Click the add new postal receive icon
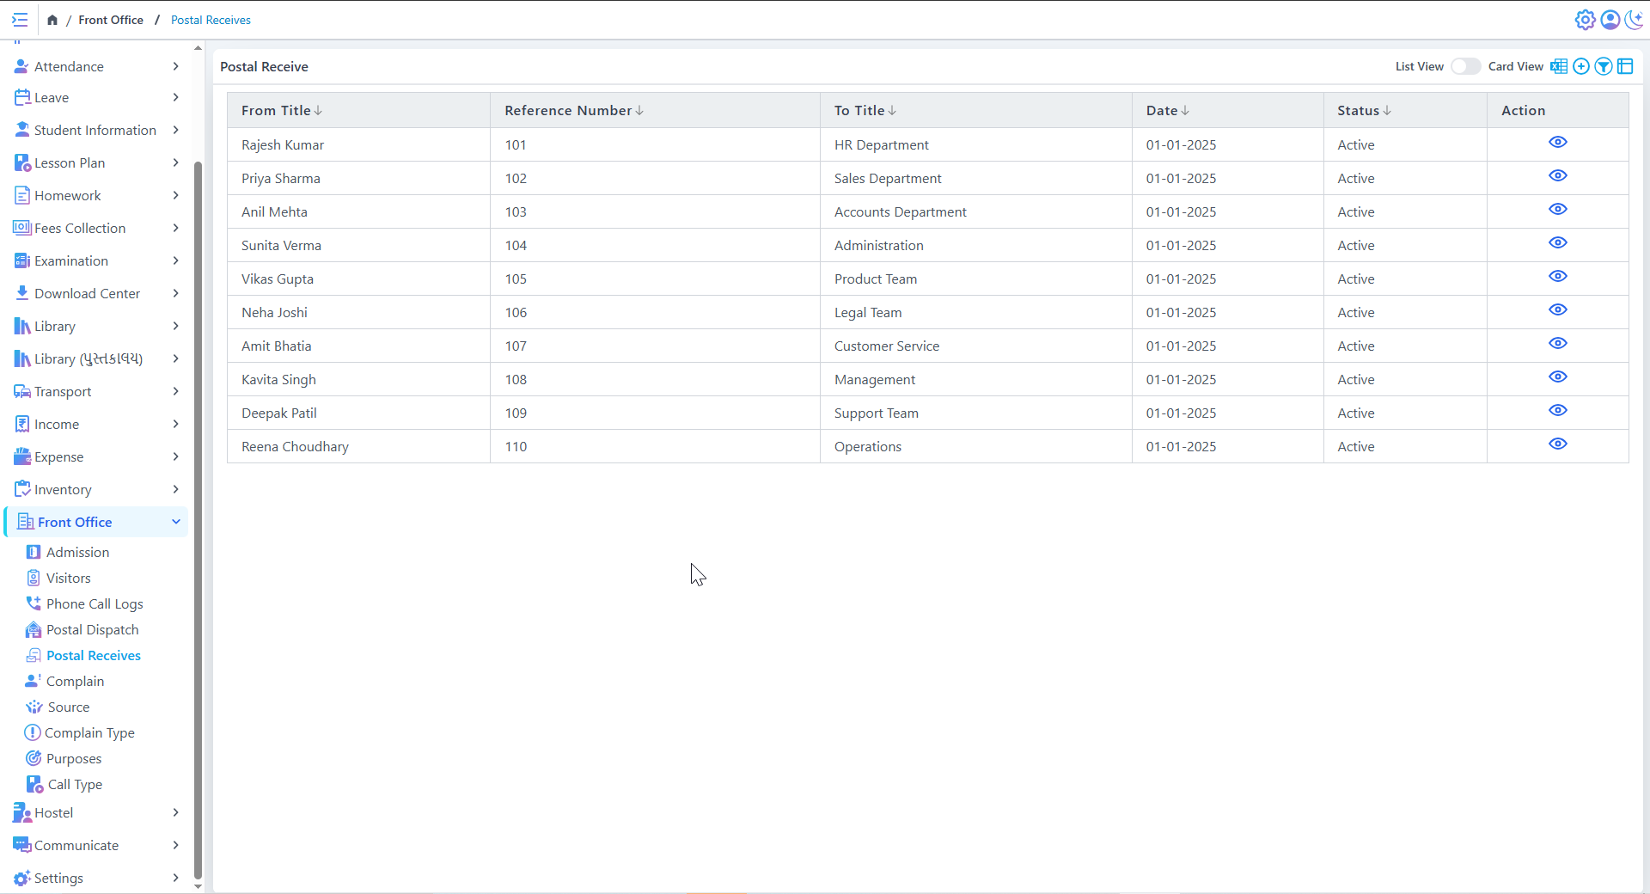Viewport: 1650px width, 894px height. [x=1580, y=66]
